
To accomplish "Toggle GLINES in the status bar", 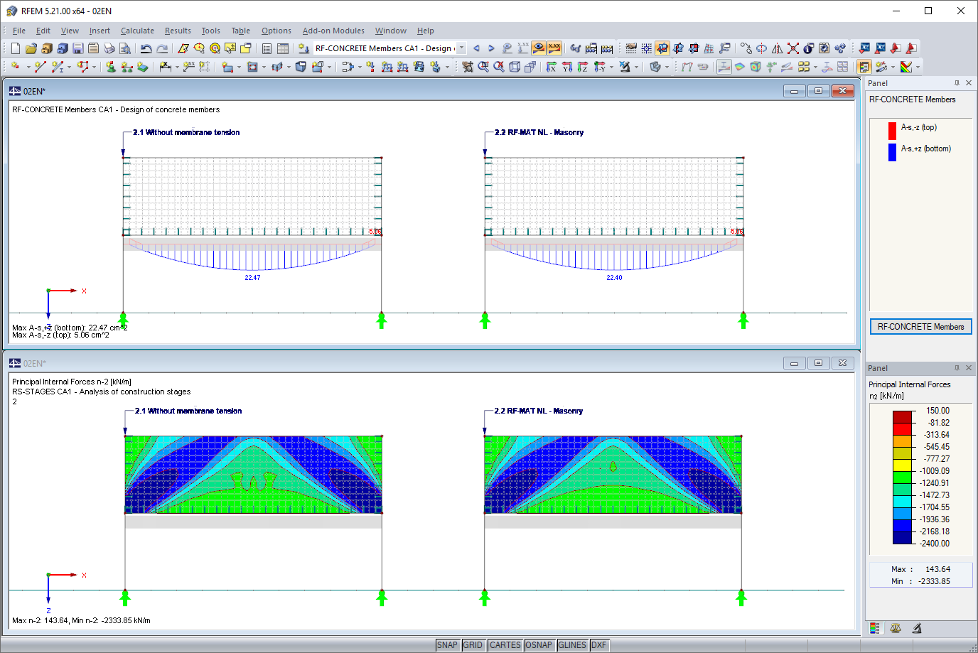I will coord(572,645).
